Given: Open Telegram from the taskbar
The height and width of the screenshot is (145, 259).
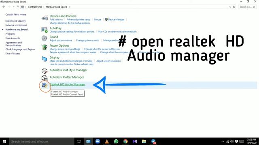Looking at the screenshot, I should [x=153, y=141].
